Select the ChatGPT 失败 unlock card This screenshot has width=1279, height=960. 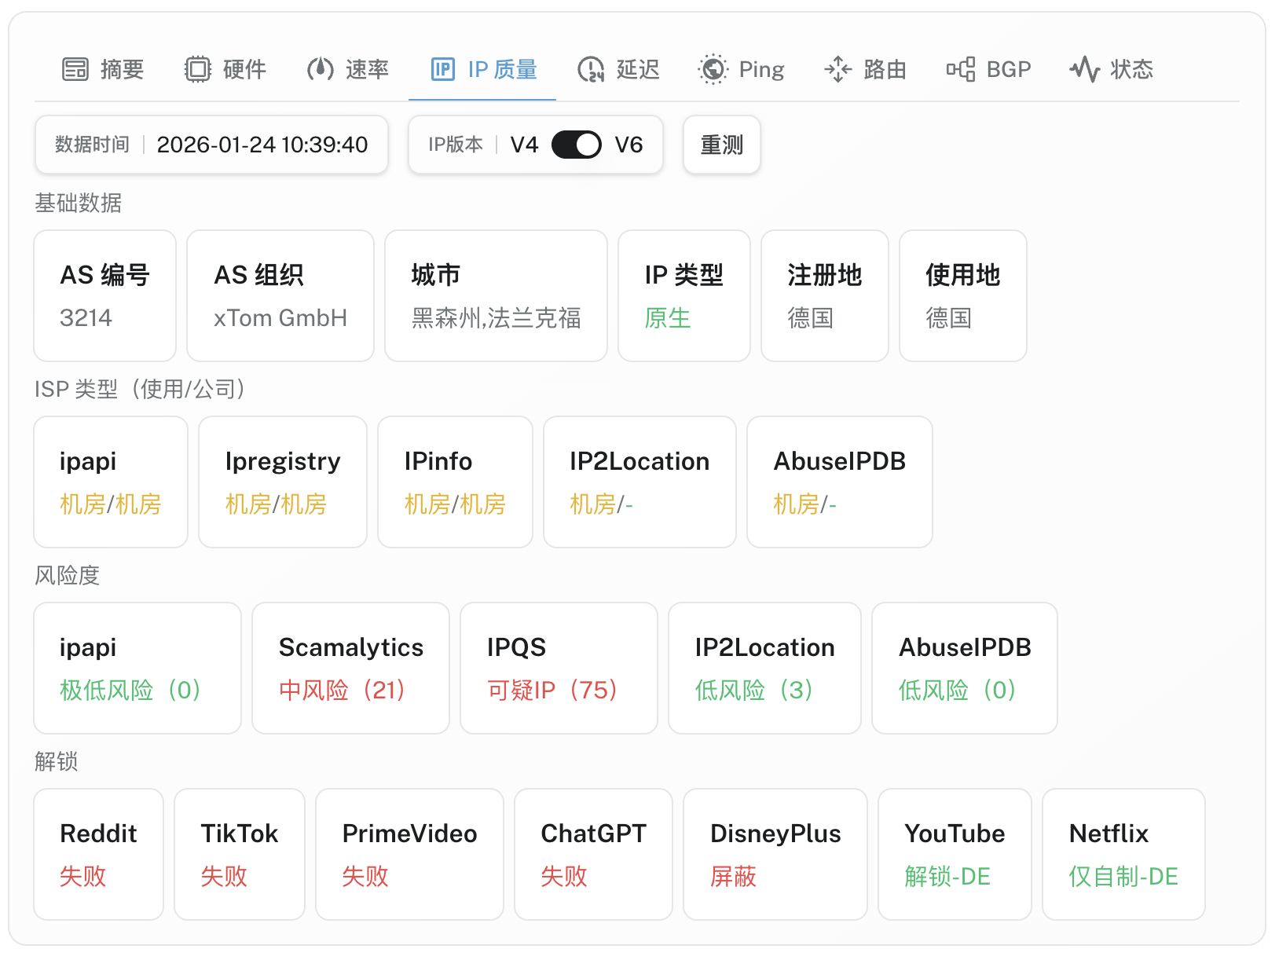593,854
